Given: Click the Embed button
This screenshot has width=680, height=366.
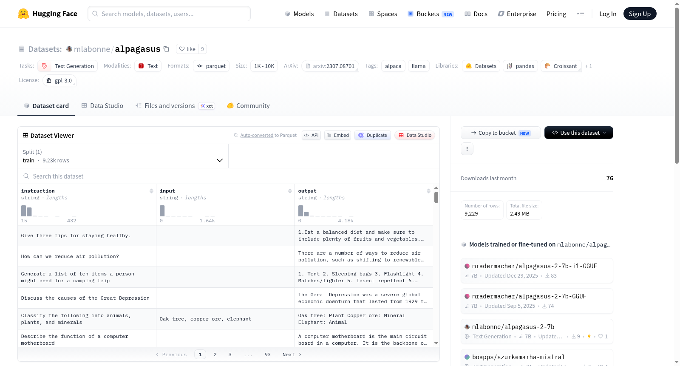Looking at the screenshot, I should point(337,135).
